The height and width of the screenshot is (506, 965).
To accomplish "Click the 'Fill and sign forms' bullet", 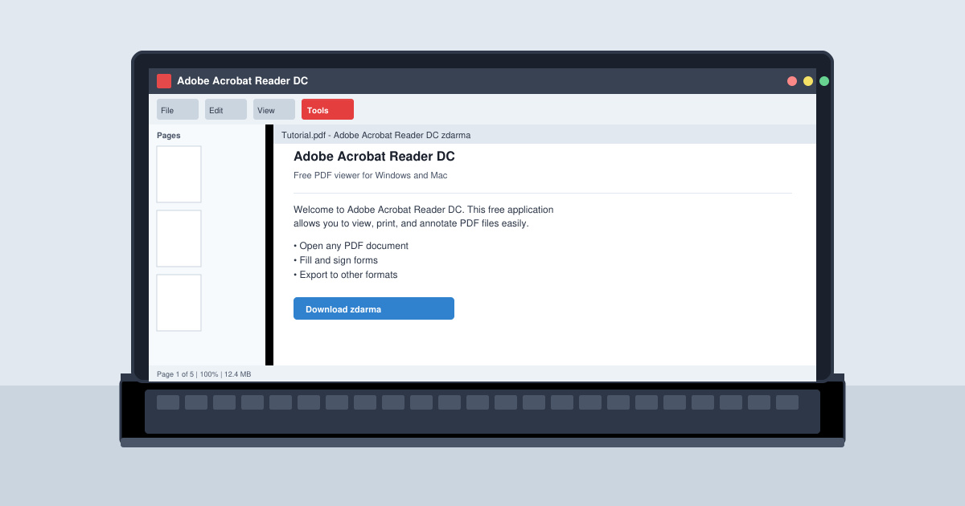I will coord(335,260).
